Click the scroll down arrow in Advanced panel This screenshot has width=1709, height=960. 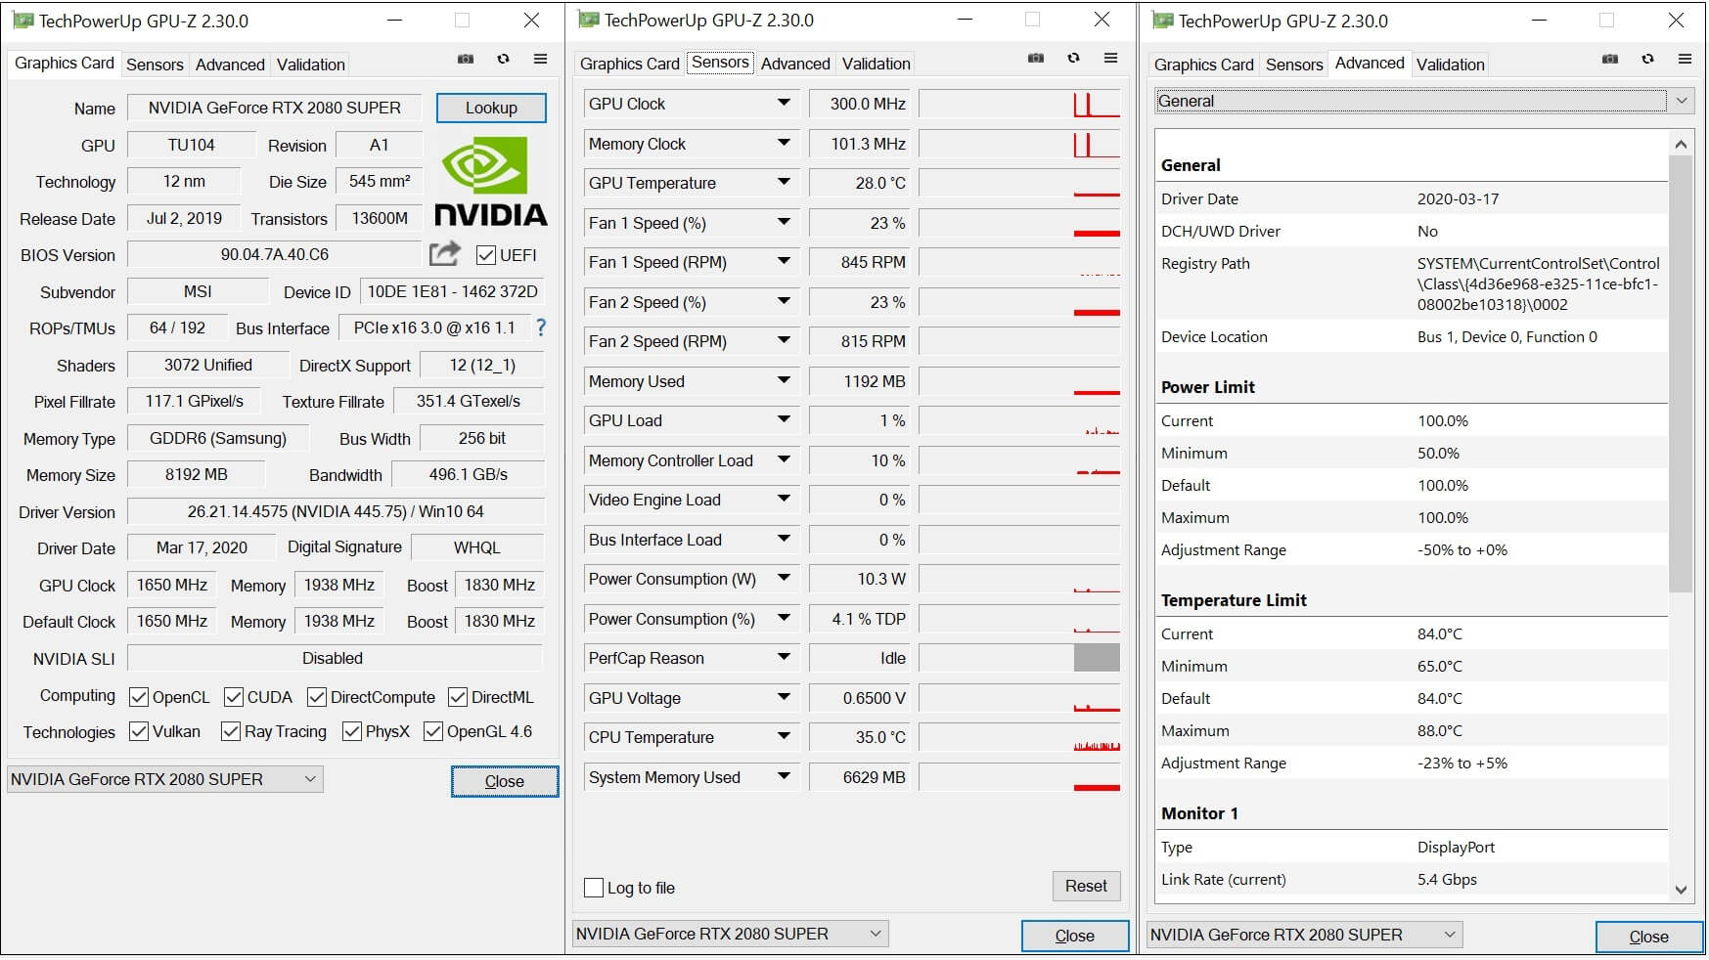[1681, 890]
